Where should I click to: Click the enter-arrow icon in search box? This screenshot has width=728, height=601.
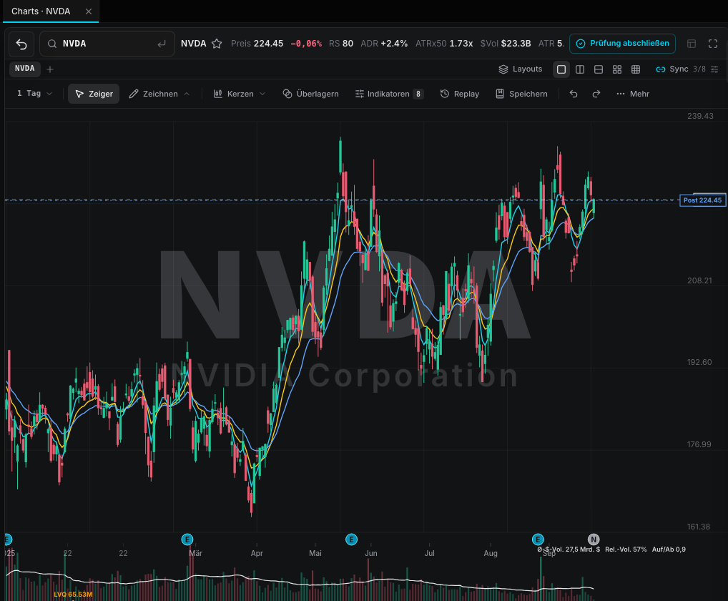click(161, 44)
